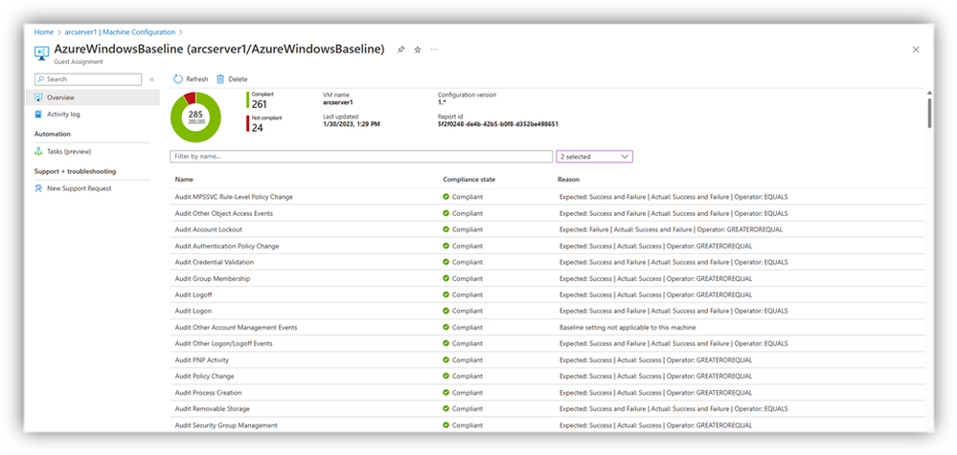Click compliant check icon for Audit PNP Activity

click(446, 360)
